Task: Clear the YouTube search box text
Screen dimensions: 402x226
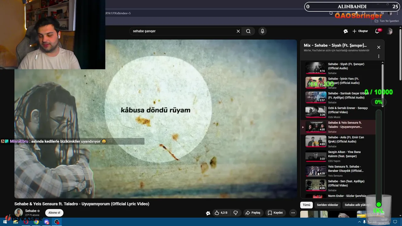Action: click(238, 31)
